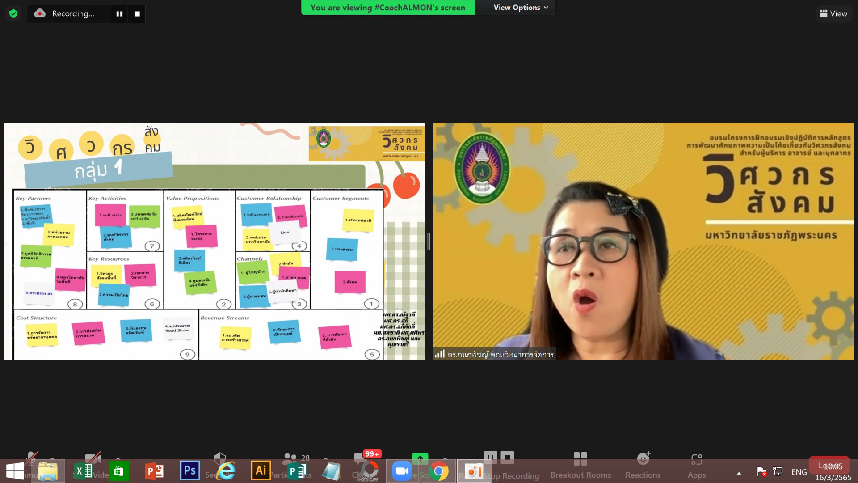Click the speaker's video tile

(x=643, y=241)
